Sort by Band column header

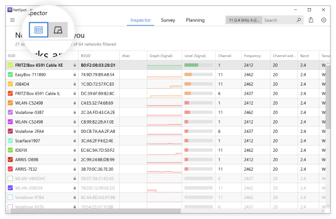[x=308, y=56]
